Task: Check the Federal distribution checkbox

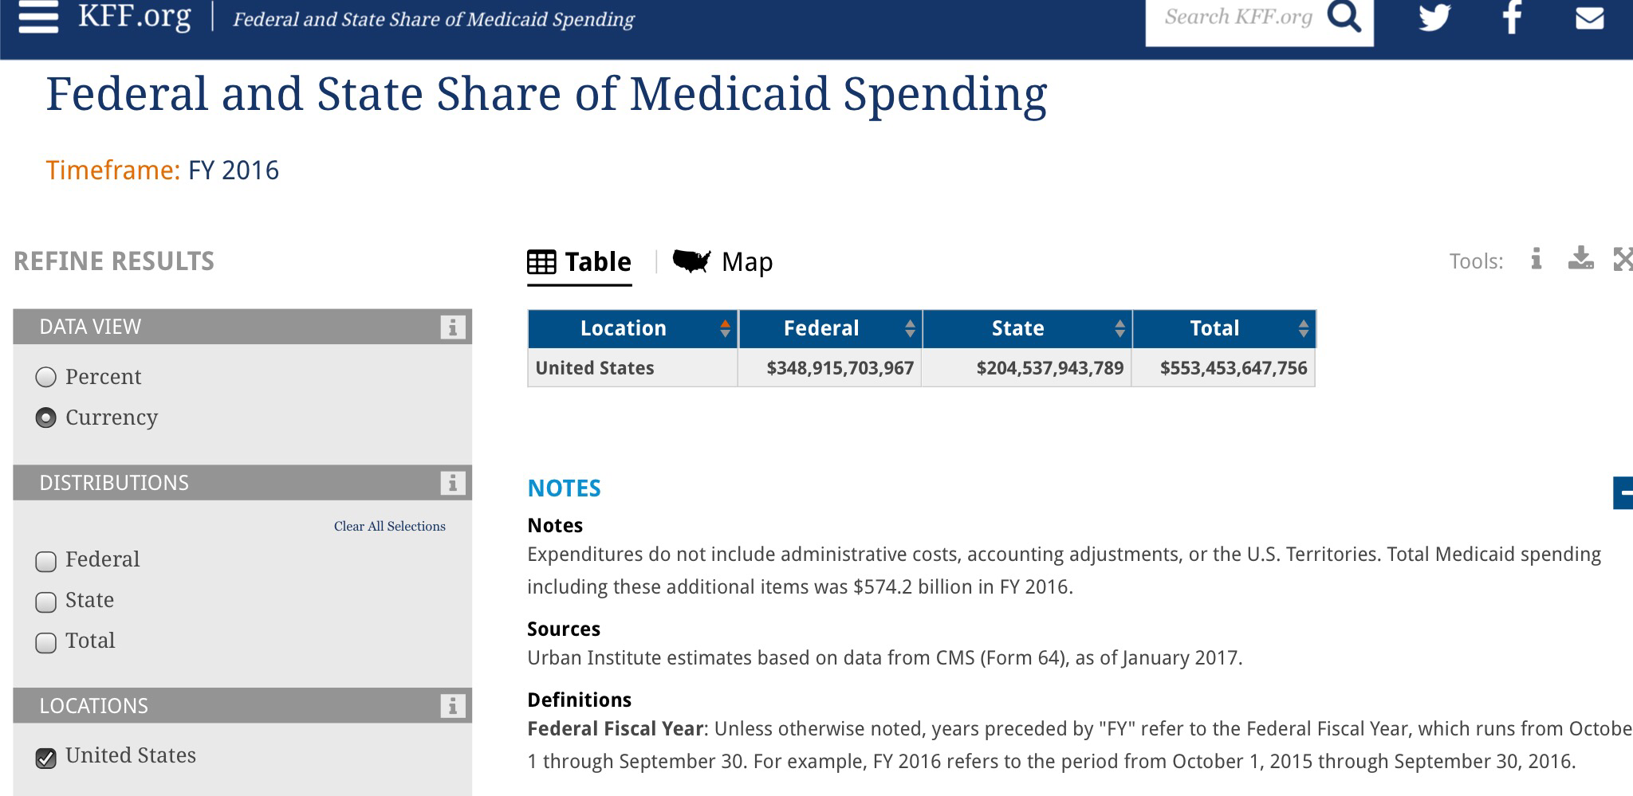Action: tap(46, 561)
